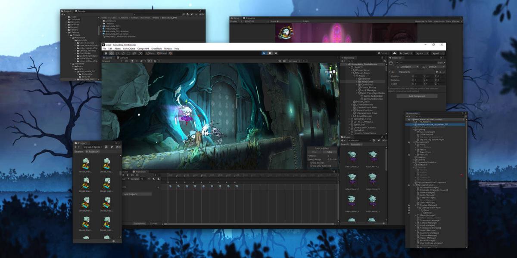Click the cloud services icon
Image resolution: width=517 pixels, height=258 pixels.
click(x=394, y=53)
